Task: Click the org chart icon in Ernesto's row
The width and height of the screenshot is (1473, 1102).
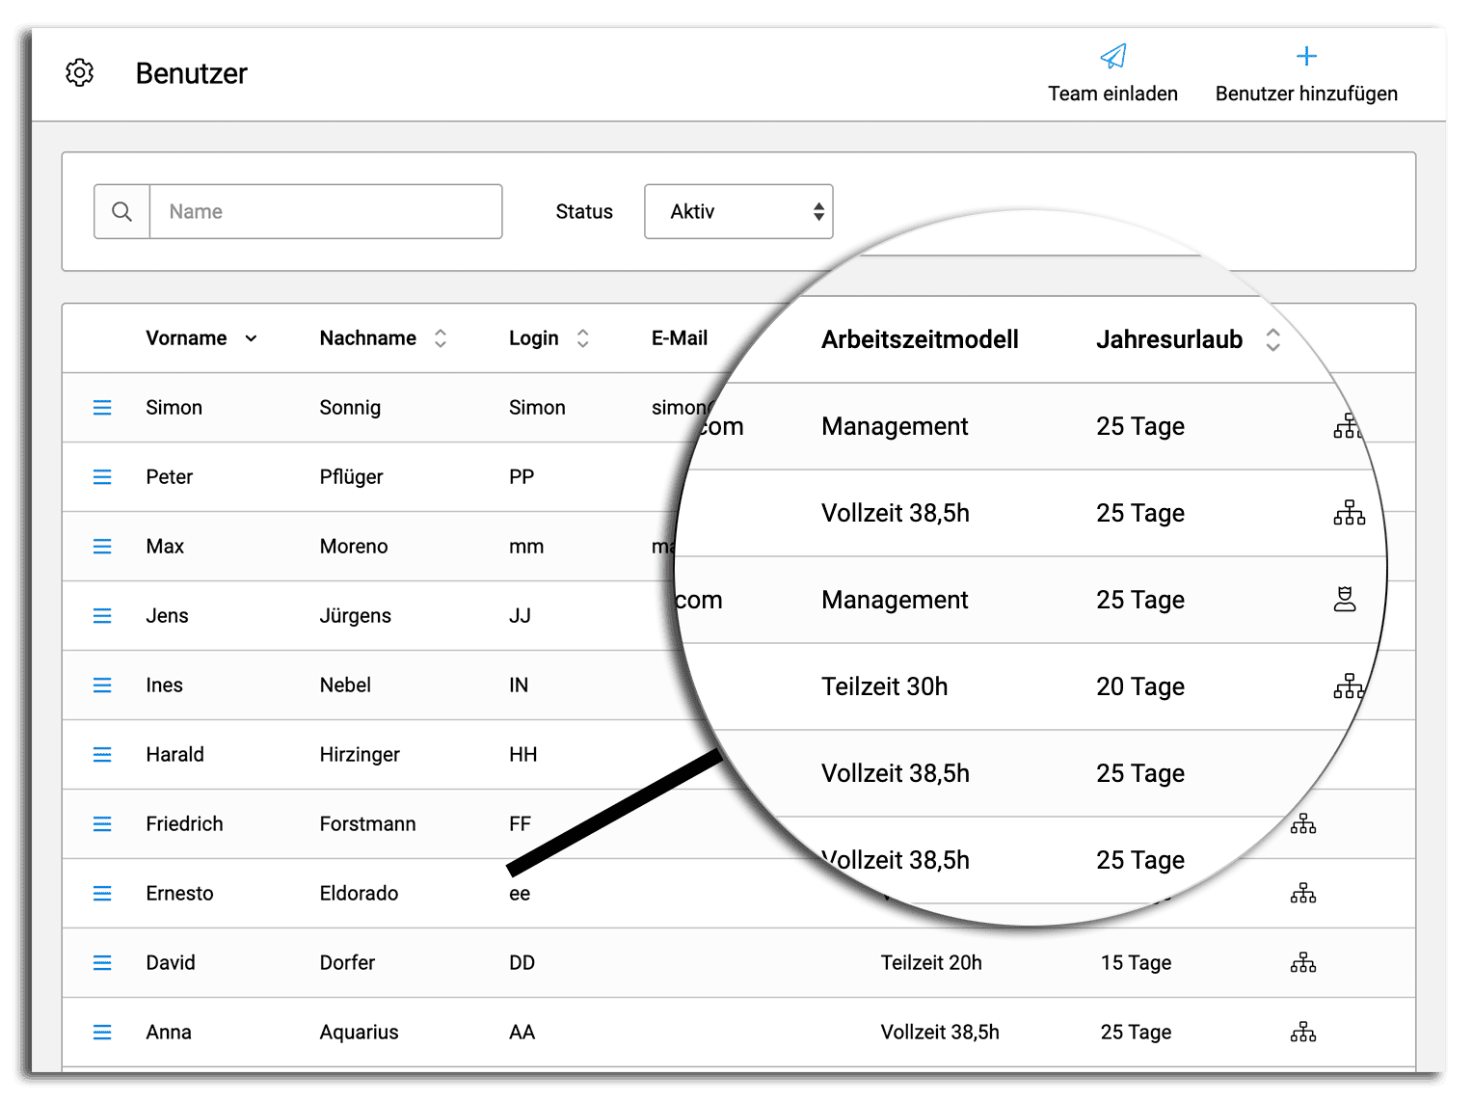Action: click(1303, 893)
